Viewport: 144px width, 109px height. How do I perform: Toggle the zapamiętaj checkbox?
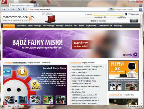(x=129, y=14)
